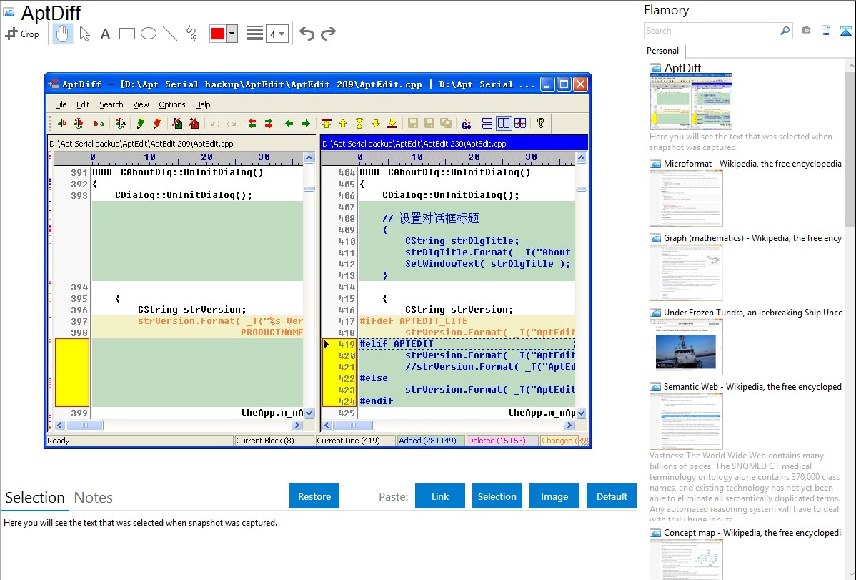Open the Edit menu in AptDiff

[x=83, y=104]
